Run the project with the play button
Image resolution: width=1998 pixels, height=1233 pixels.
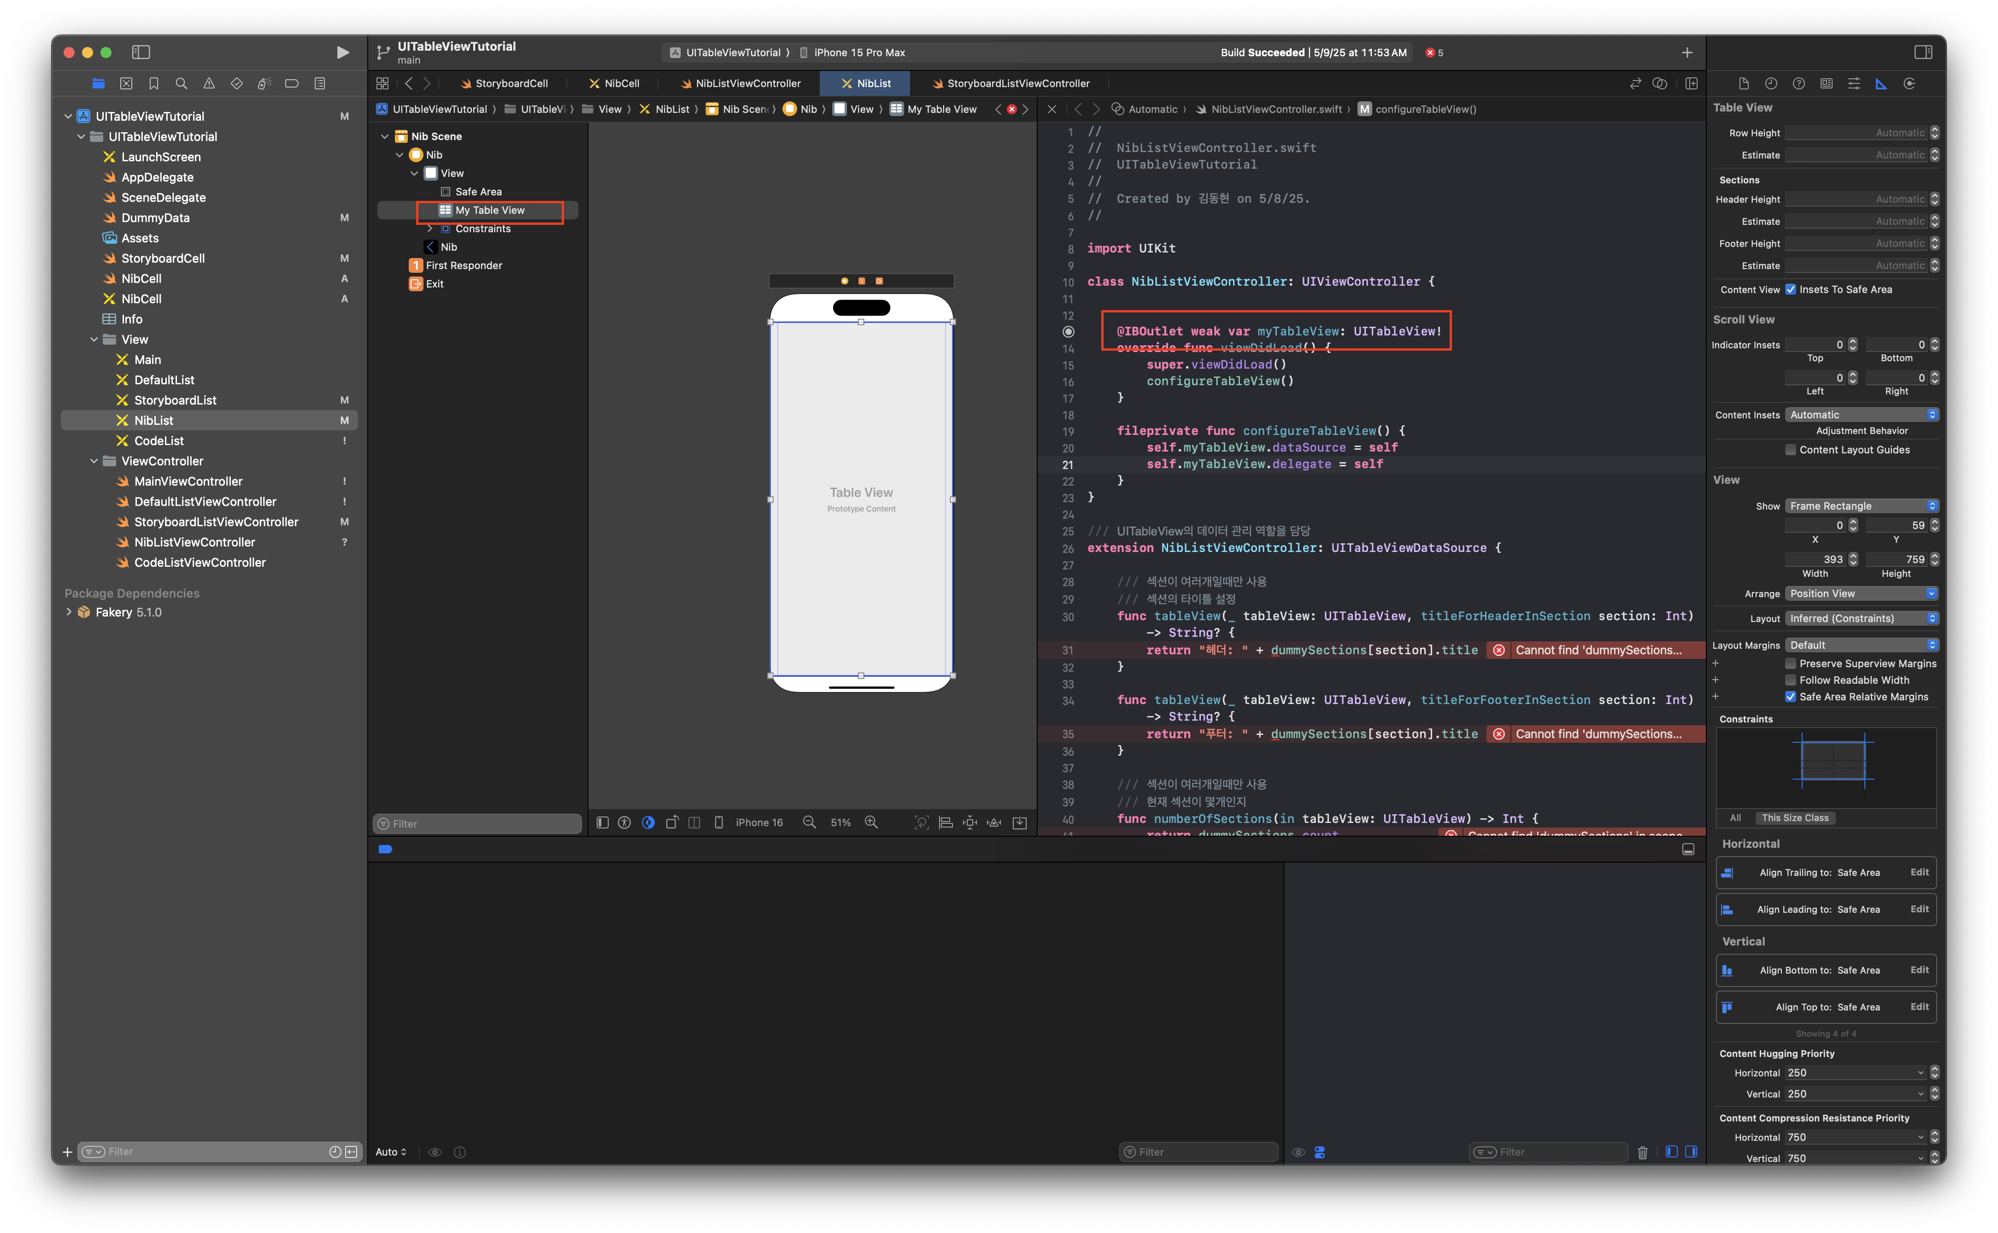[x=342, y=52]
